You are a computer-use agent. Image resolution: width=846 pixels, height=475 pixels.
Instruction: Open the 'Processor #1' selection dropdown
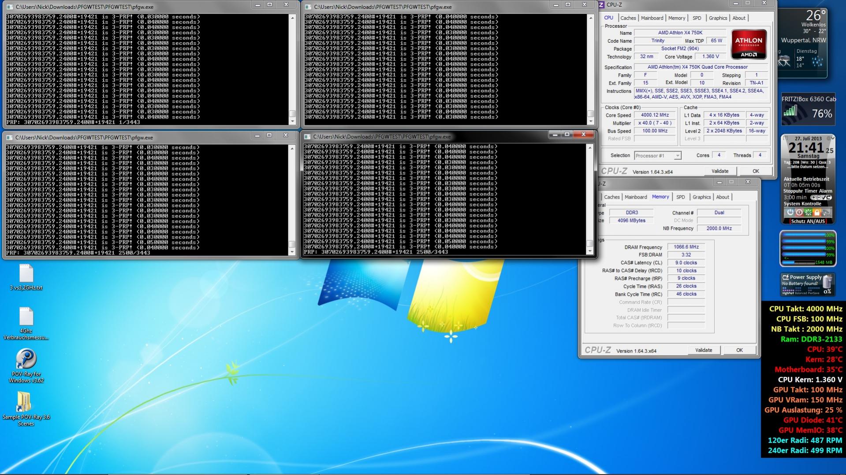[x=657, y=155]
